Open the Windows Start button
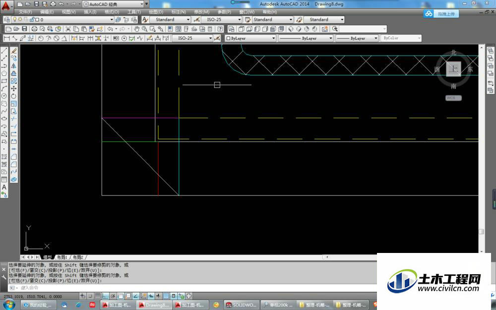Image resolution: width=496 pixels, height=310 pixels. tap(8, 305)
